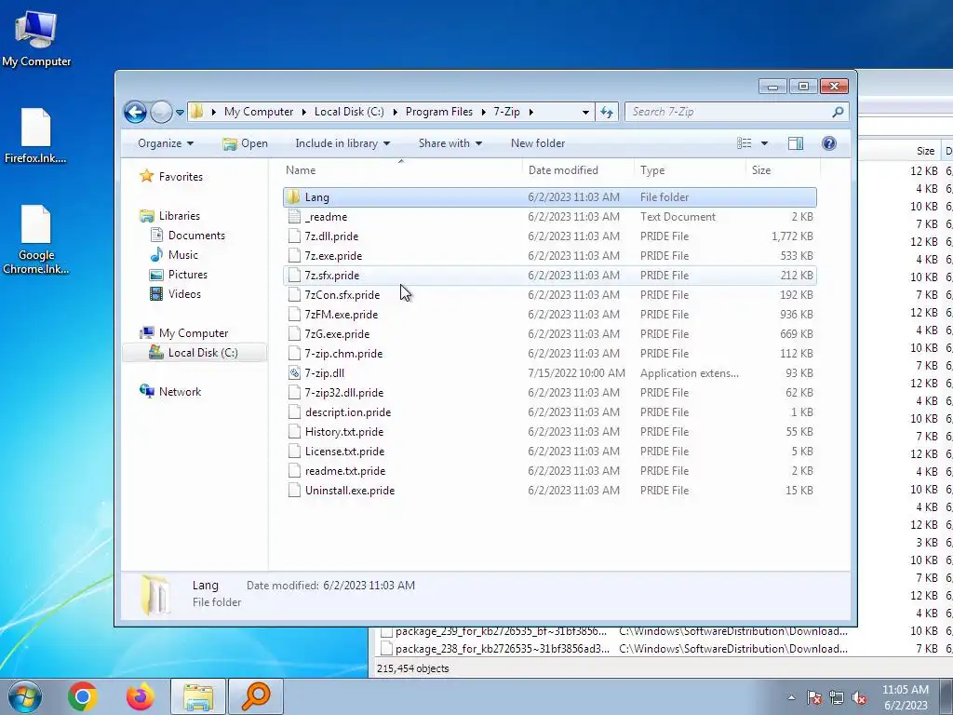Viewport: 953px width, 715px height.
Task: Open the Windows Start button
Action: coord(24,696)
